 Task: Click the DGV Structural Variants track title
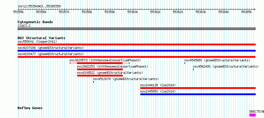tap(42, 38)
